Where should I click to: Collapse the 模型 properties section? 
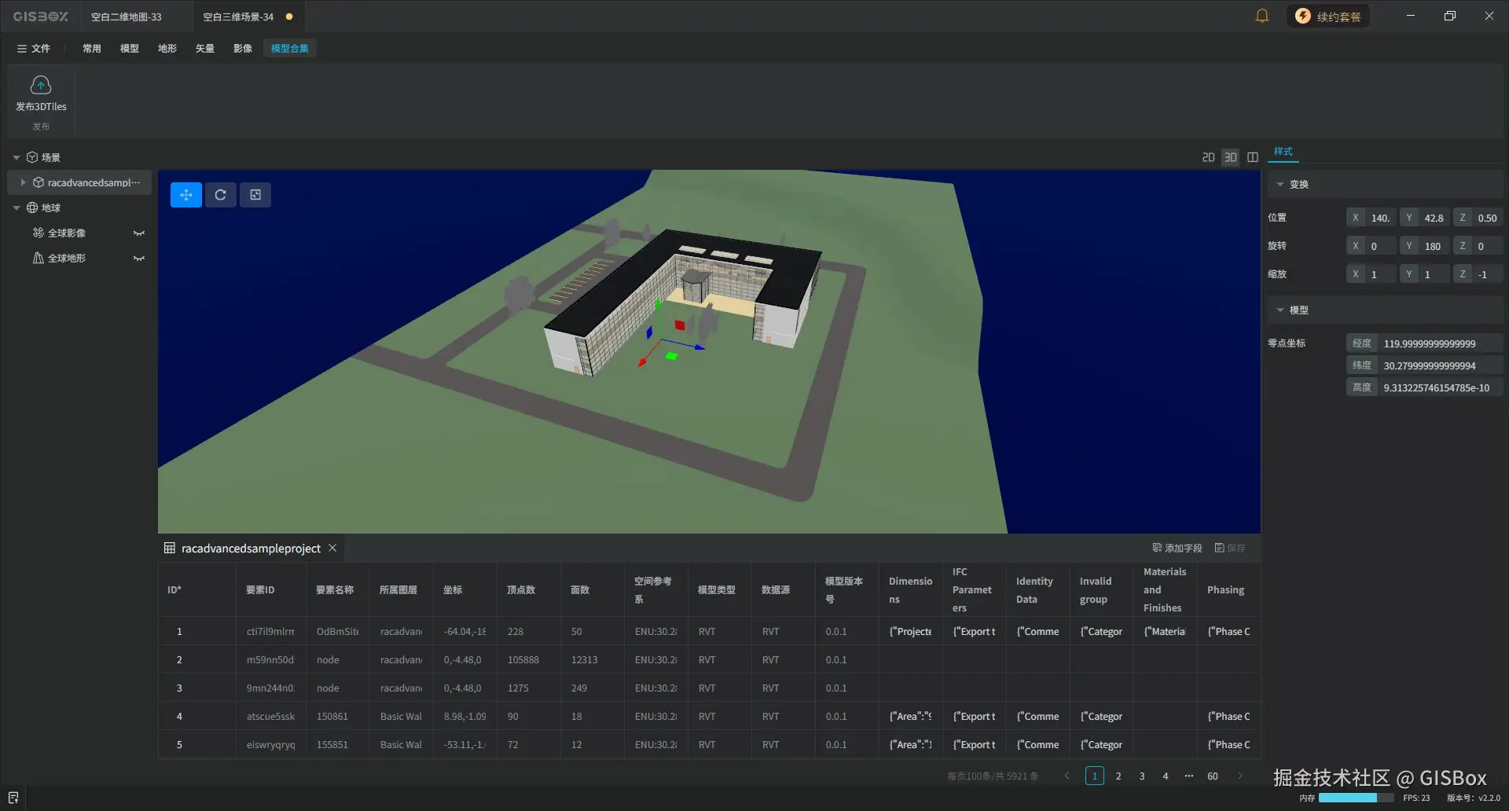tap(1280, 310)
